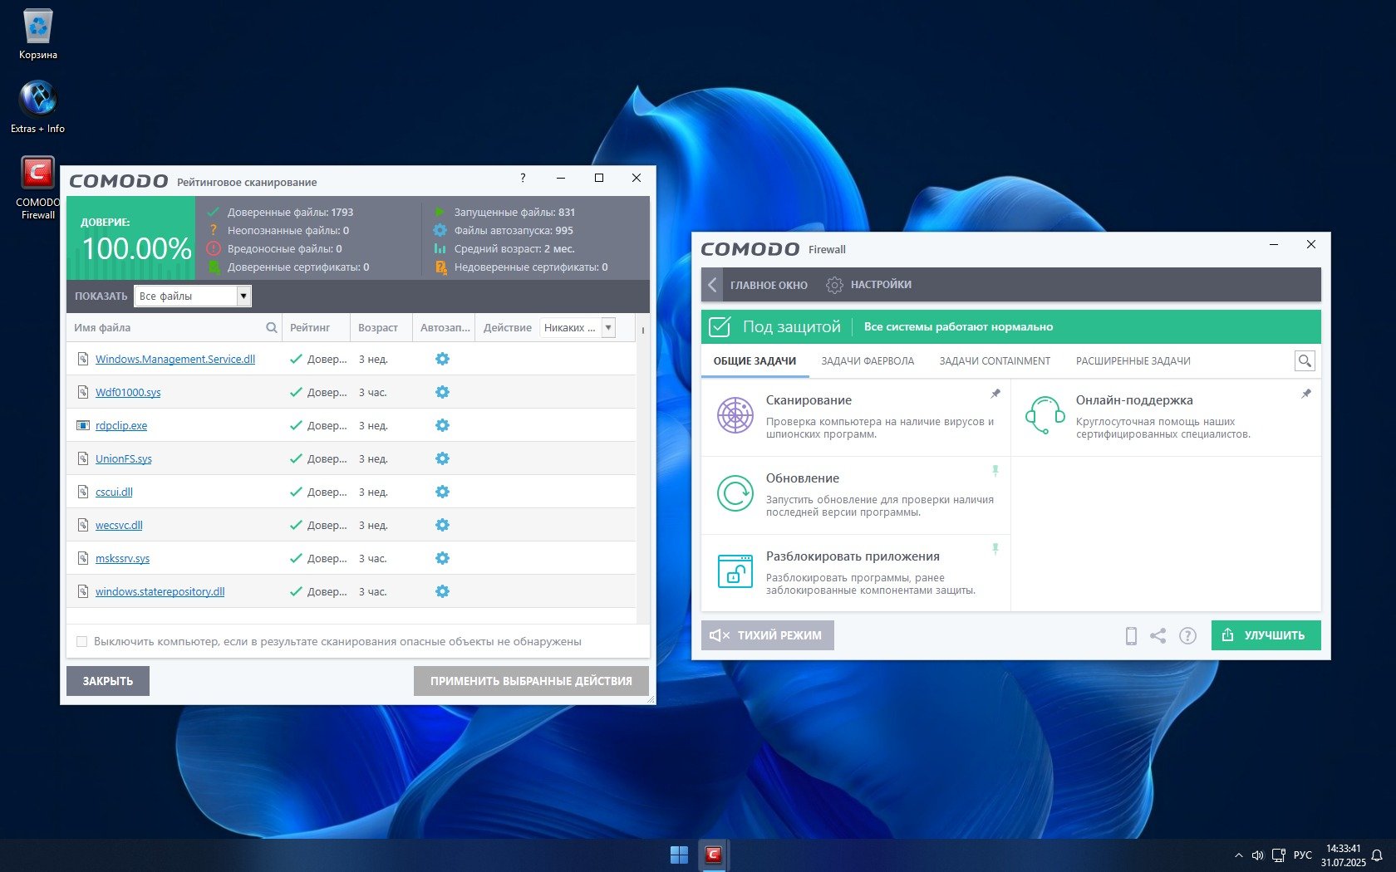Open the Action dropdown in the column header

coord(608,328)
